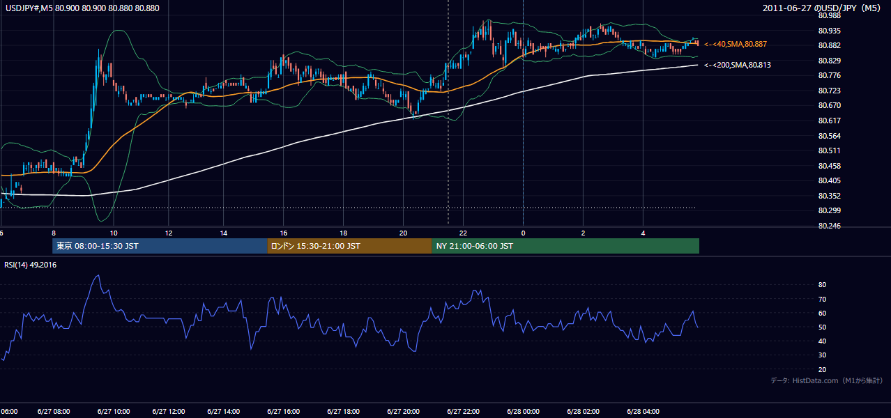Click the RSI 80 level label
The image size is (891, 418).
(x=822, y=285)
